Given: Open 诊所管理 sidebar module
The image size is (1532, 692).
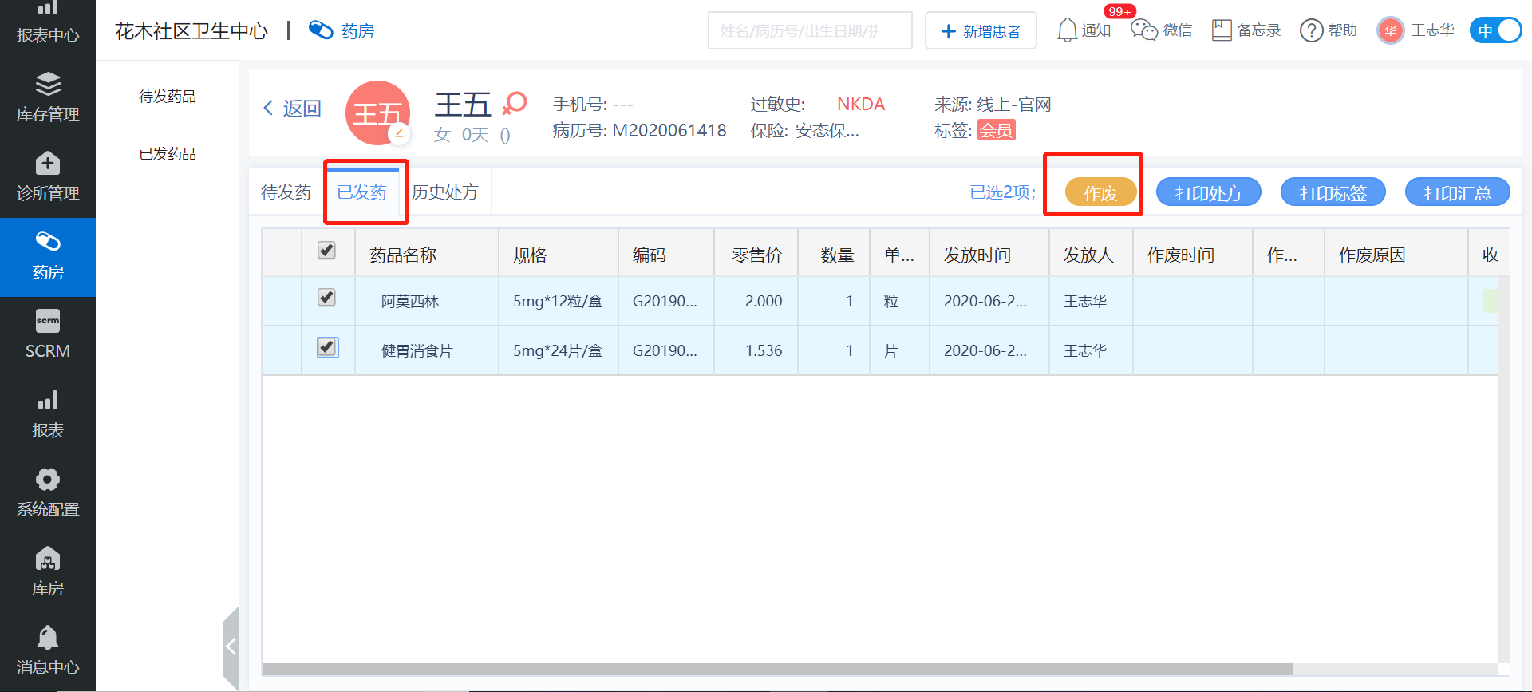Looking at the screenshot, I should tap(48, 177).
